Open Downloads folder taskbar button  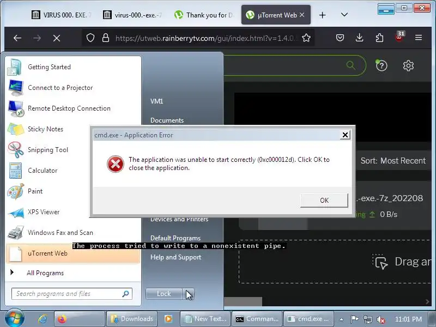[132, 319]
